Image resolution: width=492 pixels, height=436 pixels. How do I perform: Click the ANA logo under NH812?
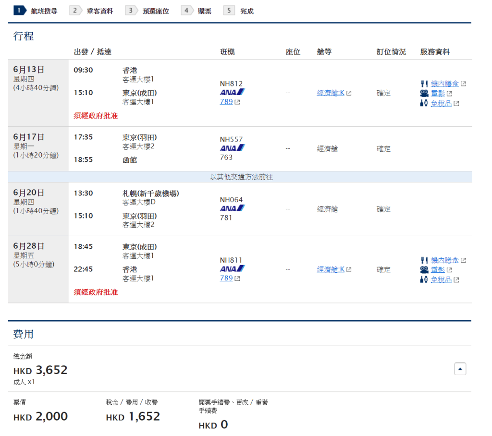point(232,92)
